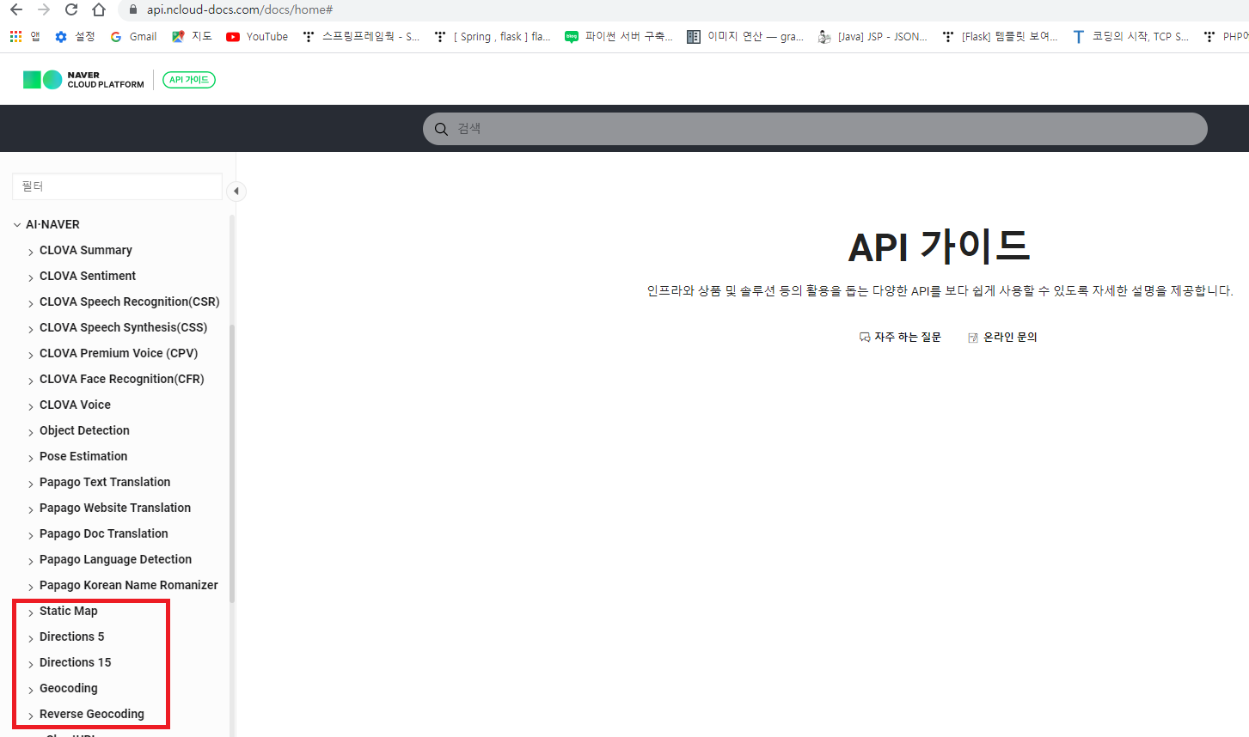The image size is (1249, 737).
Task: Reload the current page
Action: 71,9
